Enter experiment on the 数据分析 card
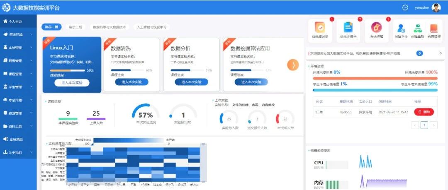 (191, 82)
